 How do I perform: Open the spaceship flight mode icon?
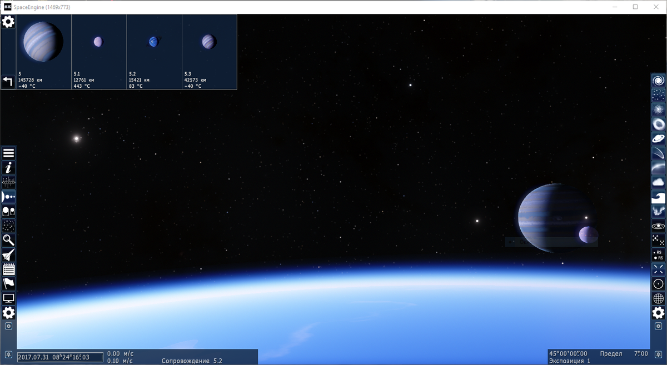click(x=8, y=254)
